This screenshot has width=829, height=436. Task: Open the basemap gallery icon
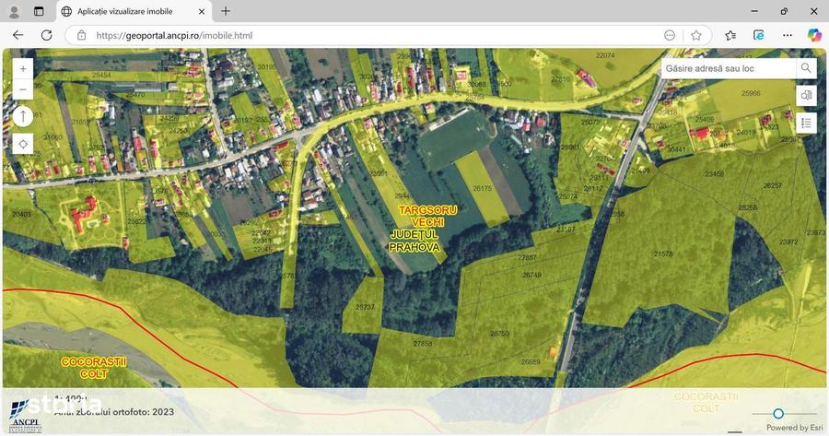(806, 96)
